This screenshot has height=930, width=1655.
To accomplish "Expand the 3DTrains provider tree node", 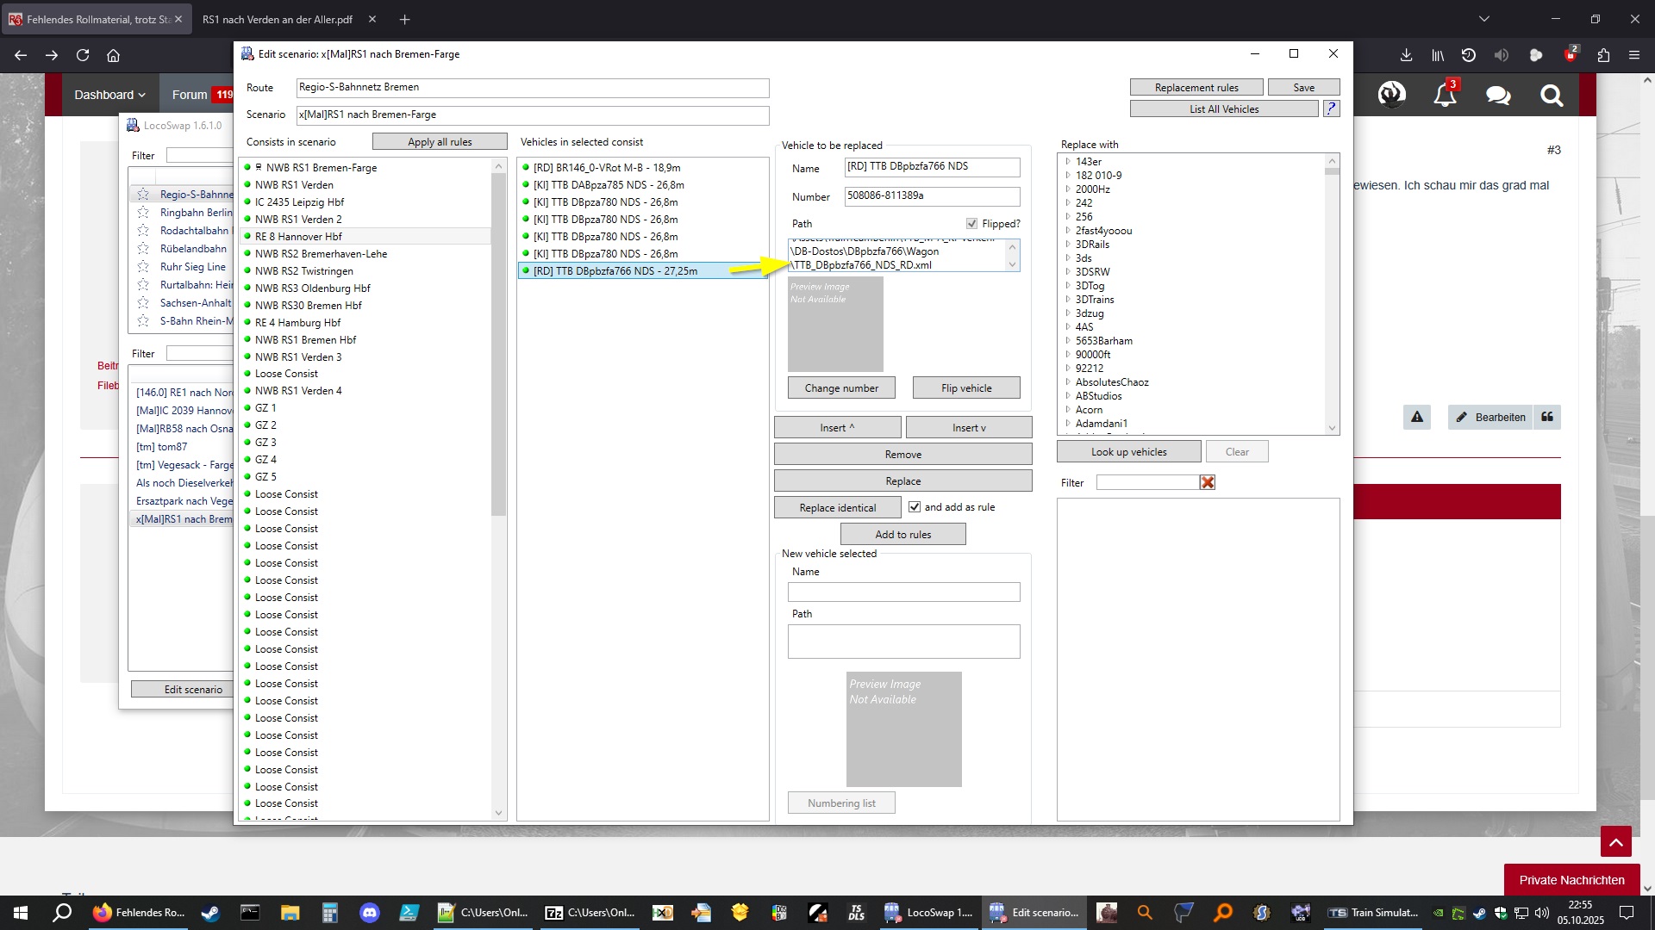I will click(x=1067, y=300).
